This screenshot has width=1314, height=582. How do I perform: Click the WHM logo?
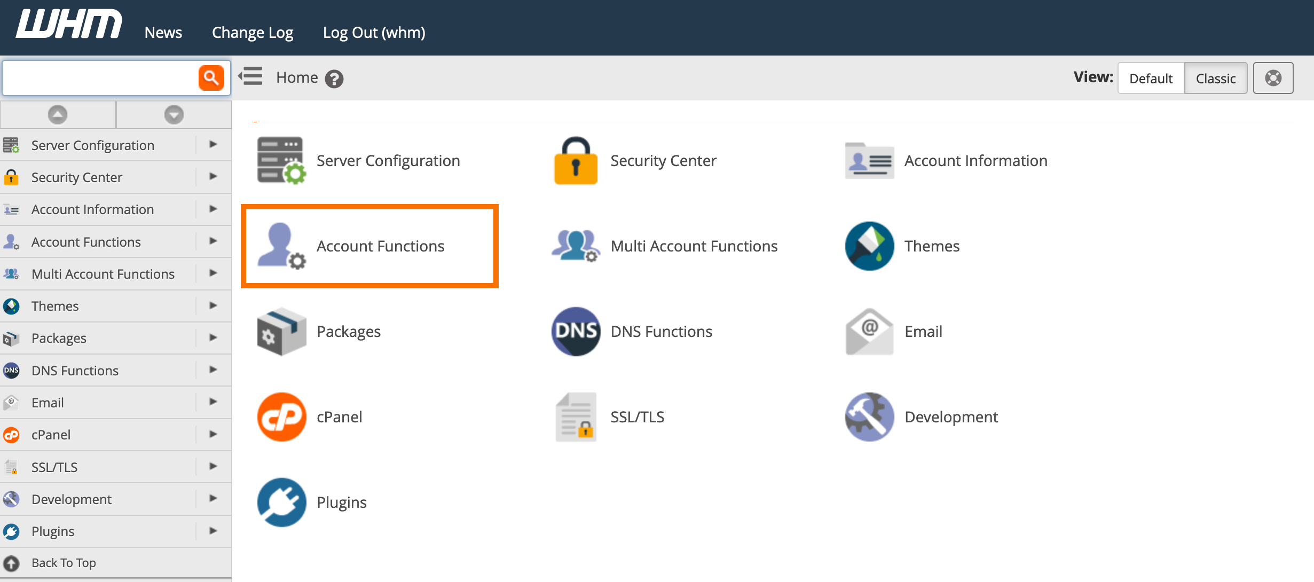pyautogui.click(x=69, y=24)
